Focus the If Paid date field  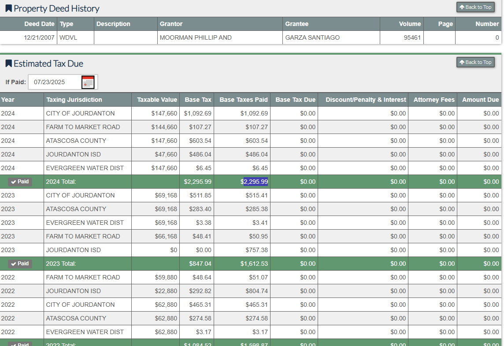(54, 82)
